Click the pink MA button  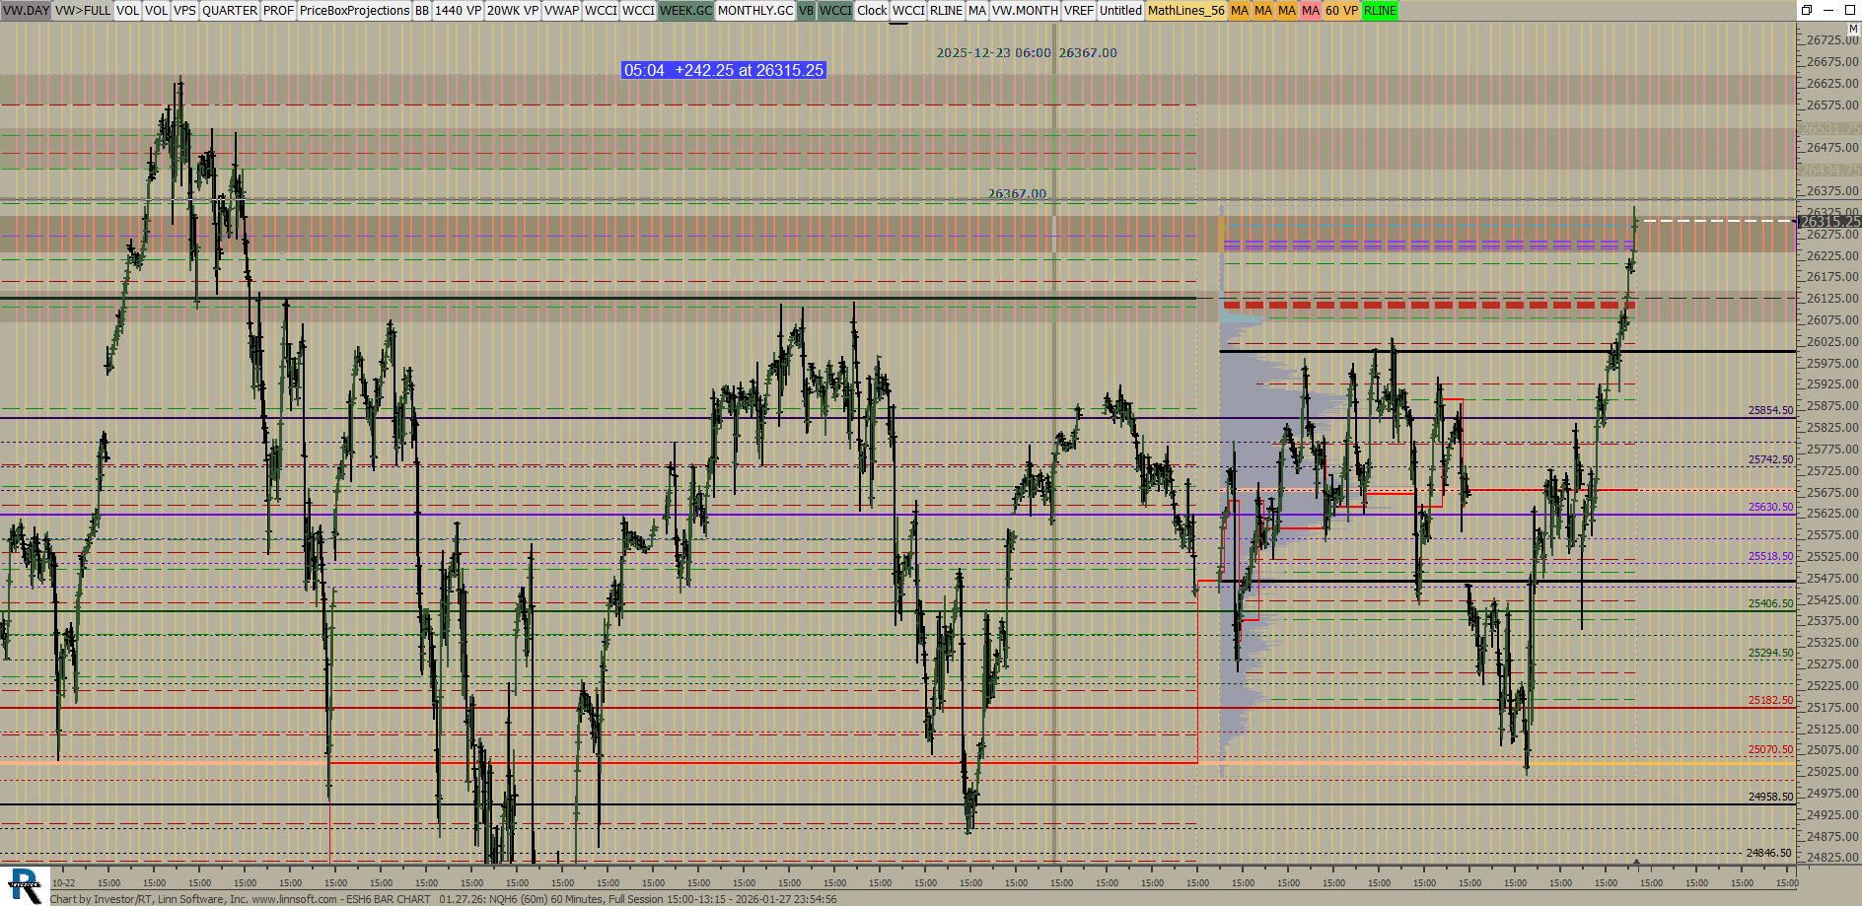1310,11
